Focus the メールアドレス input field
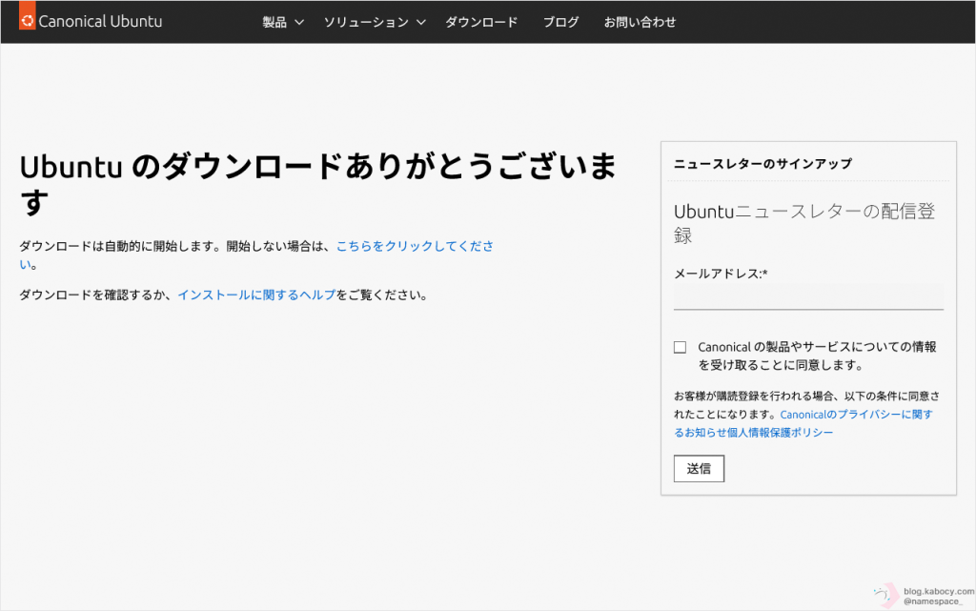The width and height of the screenshot is (976, 611). tap(808, 296)
